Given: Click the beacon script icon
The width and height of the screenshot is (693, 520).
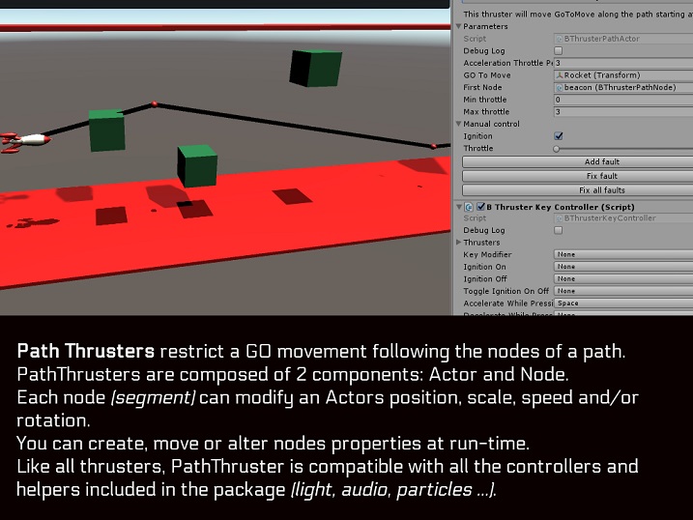Looking at the screenshot, I should (x=560, y=88).
